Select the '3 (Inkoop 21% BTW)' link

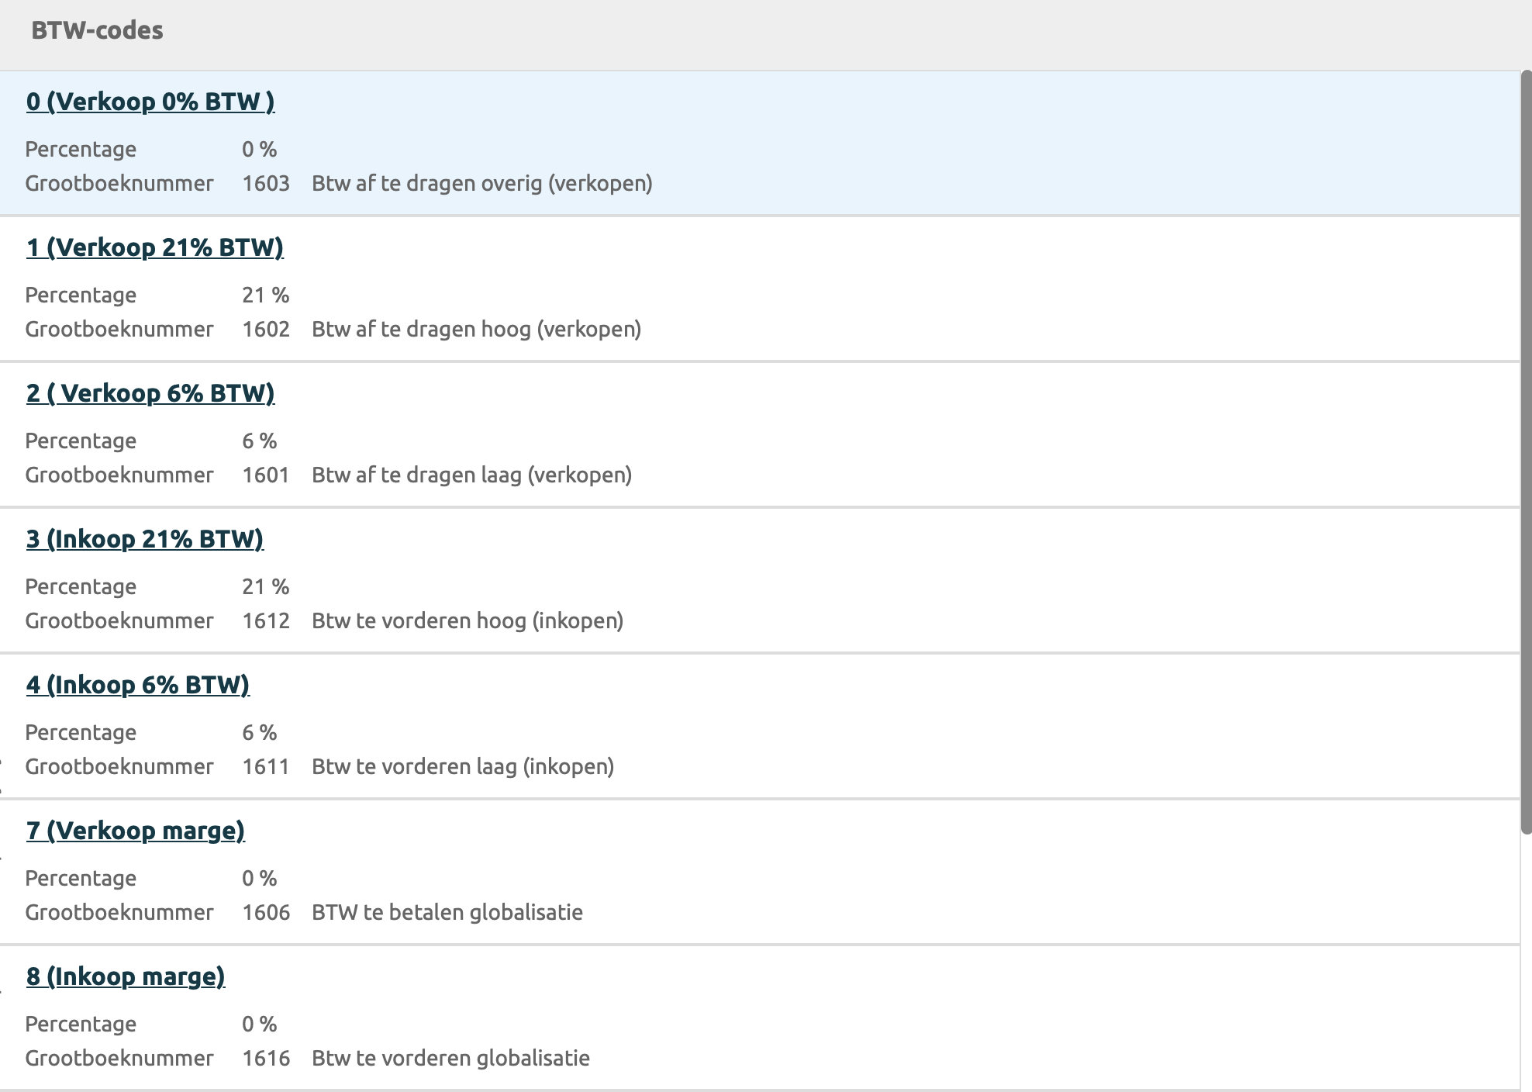point(145,539)
